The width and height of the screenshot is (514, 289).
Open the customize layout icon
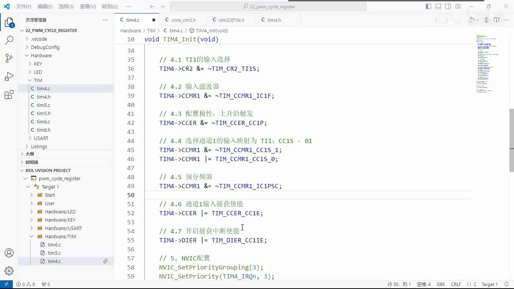(x=458, y=6)
